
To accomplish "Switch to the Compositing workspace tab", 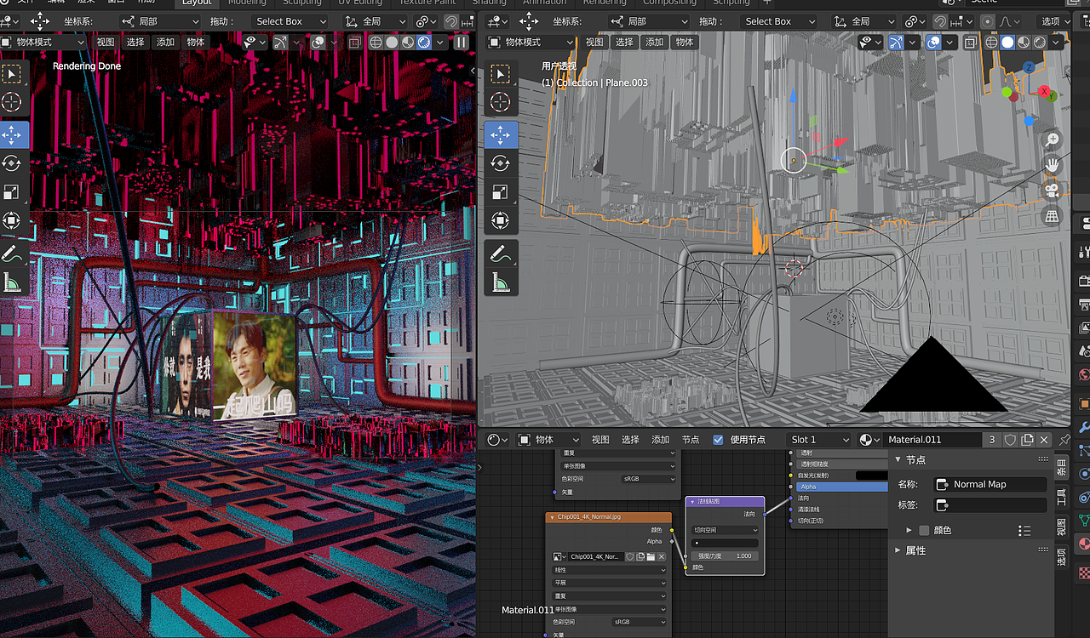I will point(669,3).
